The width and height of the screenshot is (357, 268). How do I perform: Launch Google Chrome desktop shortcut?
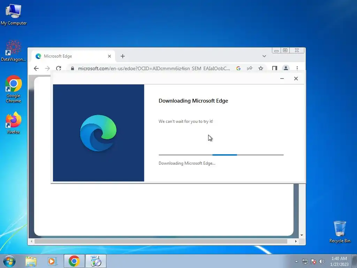14,89
